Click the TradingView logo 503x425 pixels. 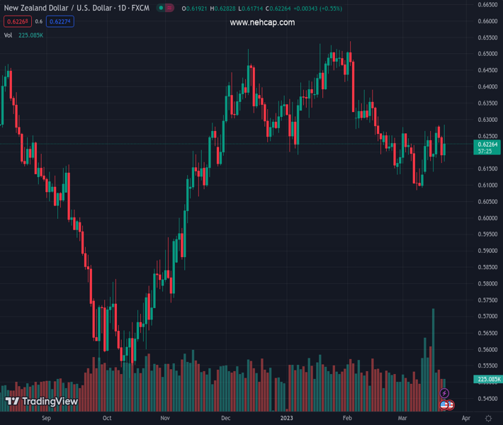[x=41, y=402]
